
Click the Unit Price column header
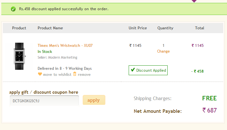[x=138, y=28]
